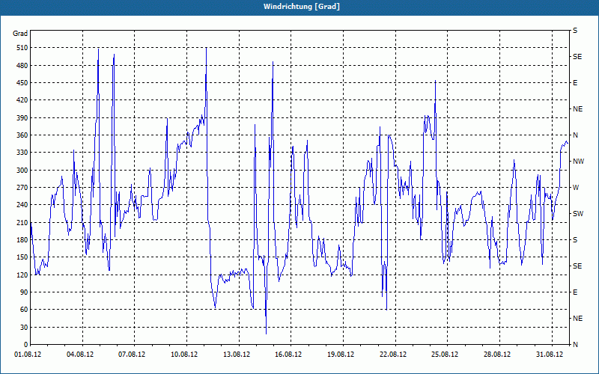This screenshot has height=374, width=599.
Task: Click the topmost S compass label
Action: coord(575,31)
